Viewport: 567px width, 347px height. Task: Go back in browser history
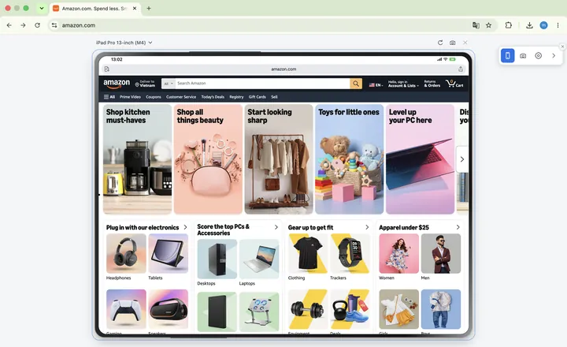[x=9, y=25]
